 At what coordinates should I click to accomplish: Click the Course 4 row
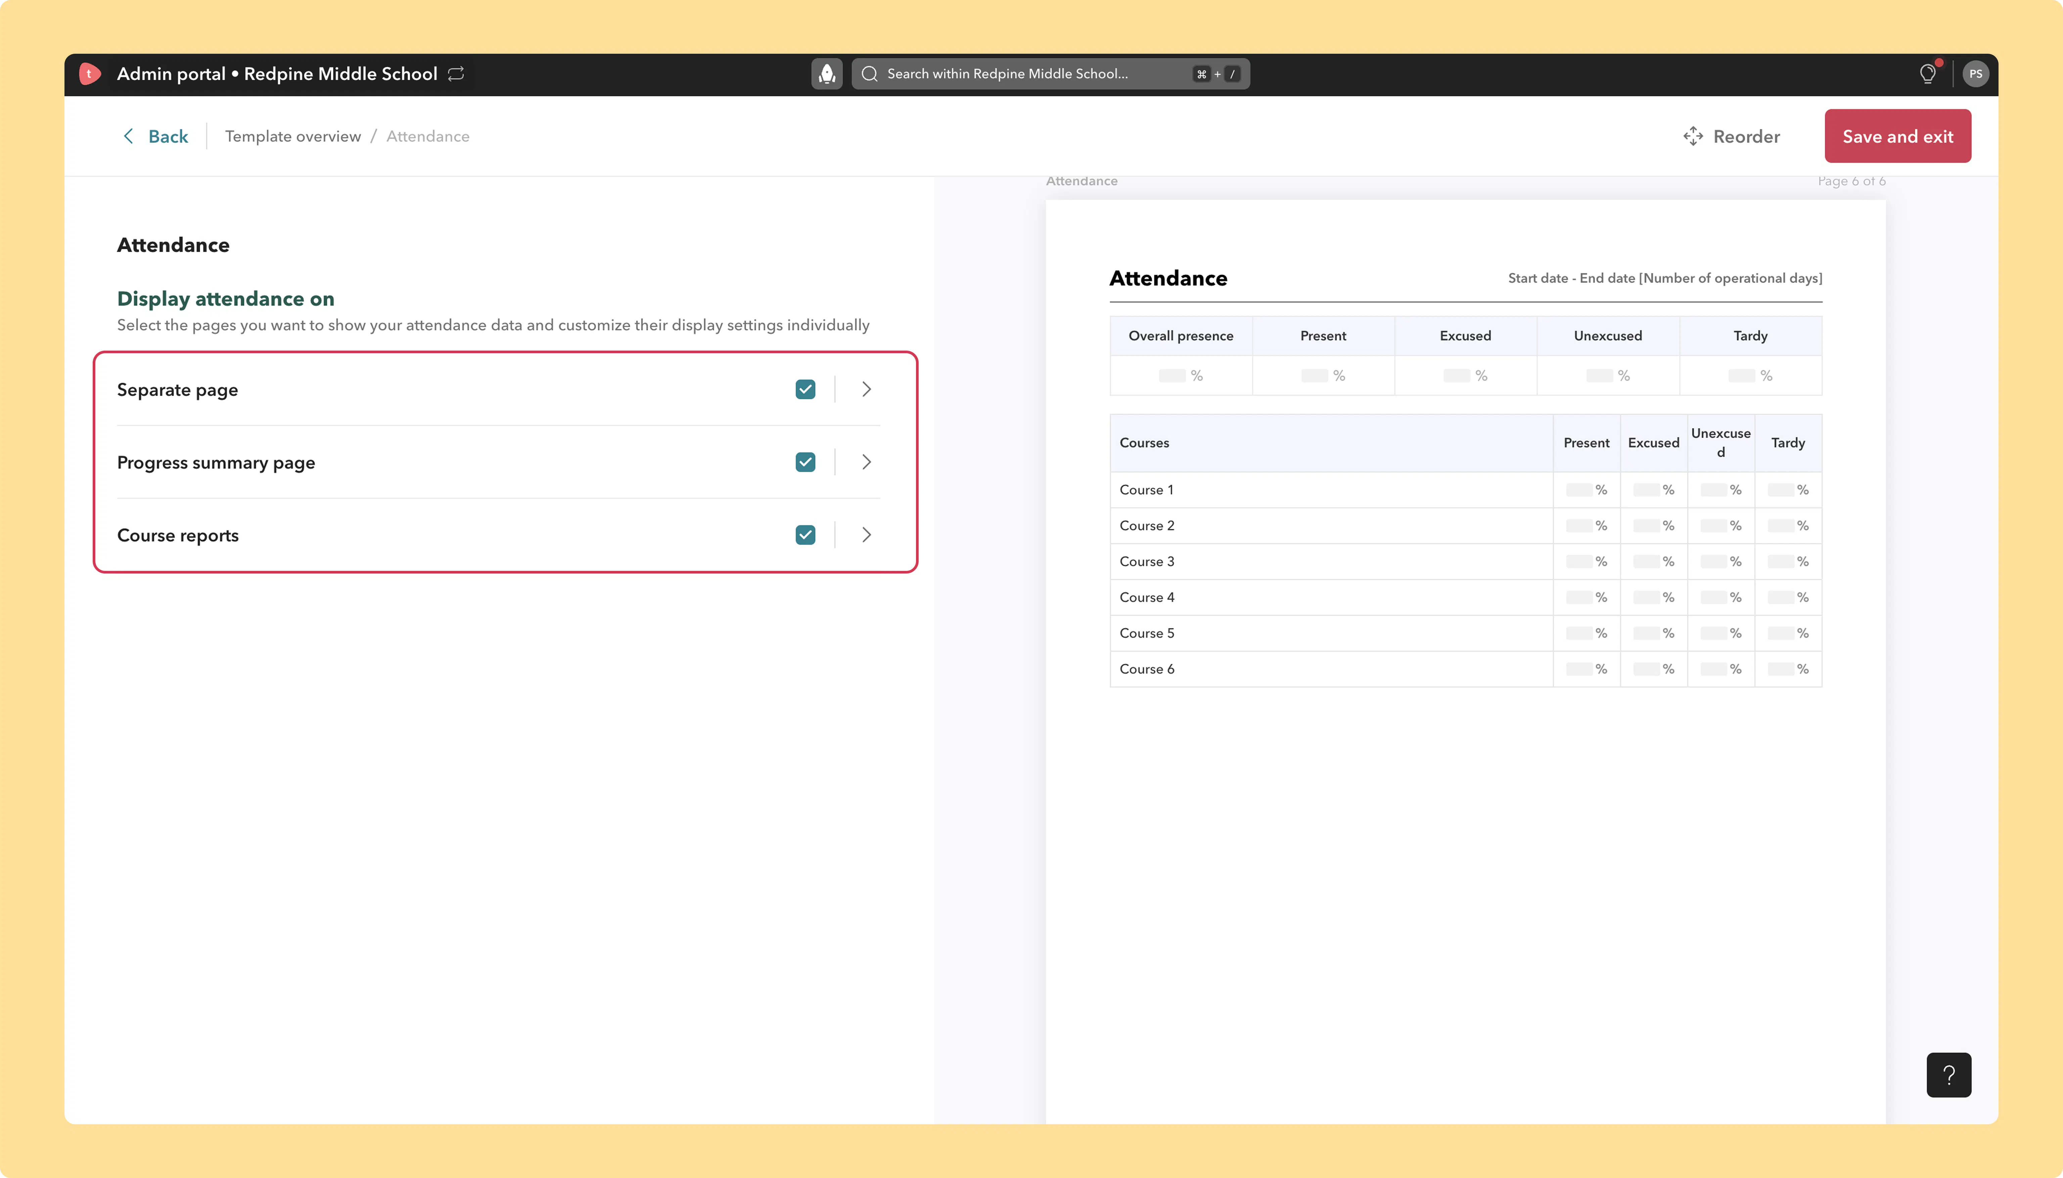[x=1466, y=597]
